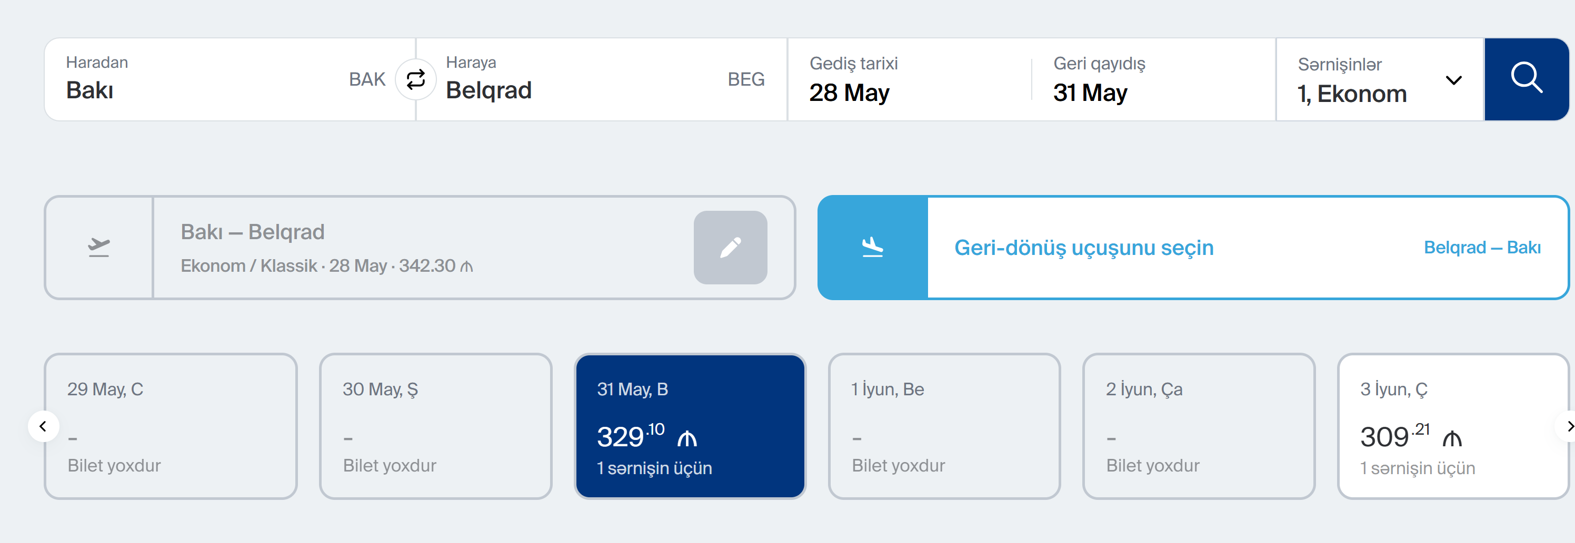
Task: Select the 1 İyun date tab
Action: click(x=944, y=426)
